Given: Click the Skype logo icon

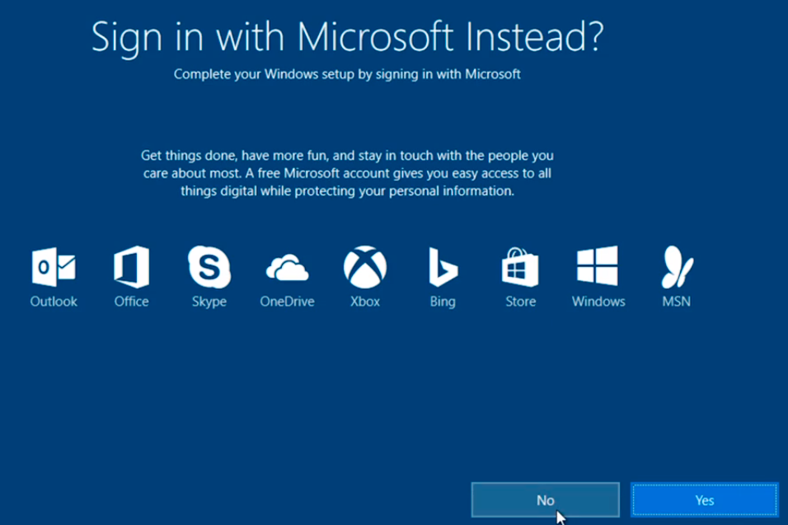Looking at the screenshot, I should pyautogui.click(x=209, y=267).
